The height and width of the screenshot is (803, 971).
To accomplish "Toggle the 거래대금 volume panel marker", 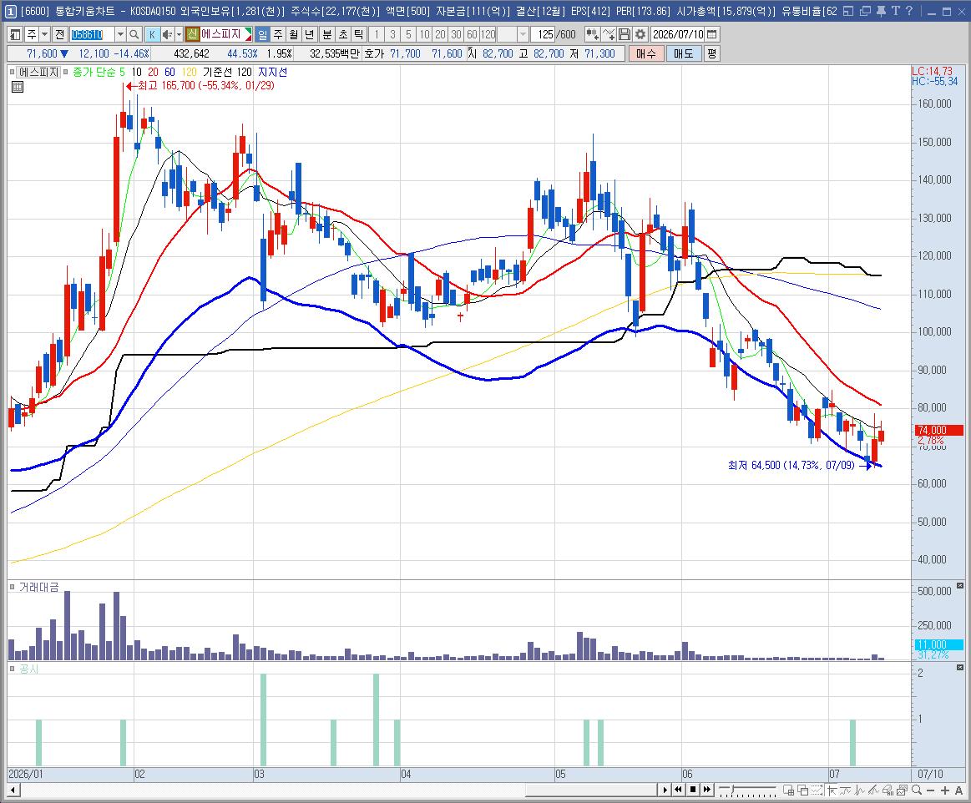I will [x=13, y=587].
